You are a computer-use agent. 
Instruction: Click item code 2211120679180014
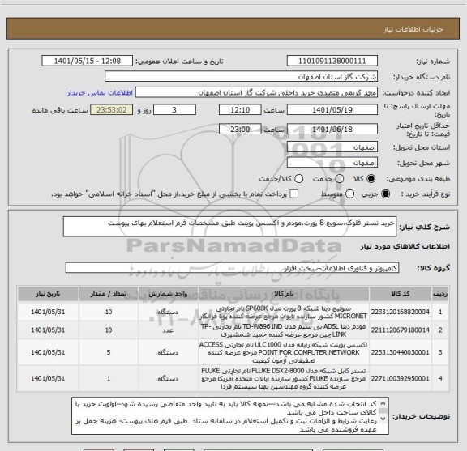pyautogui.click(x=401, y=330)
